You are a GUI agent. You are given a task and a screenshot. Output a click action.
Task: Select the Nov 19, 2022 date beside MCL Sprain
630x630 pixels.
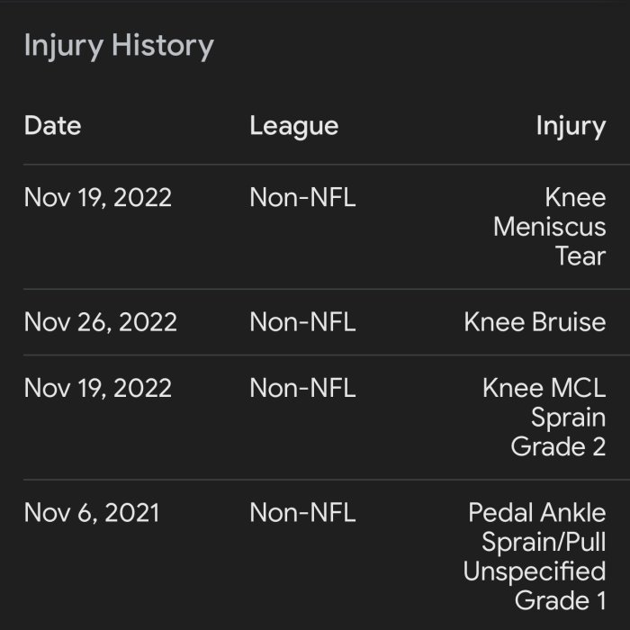(x=98, y=388)
